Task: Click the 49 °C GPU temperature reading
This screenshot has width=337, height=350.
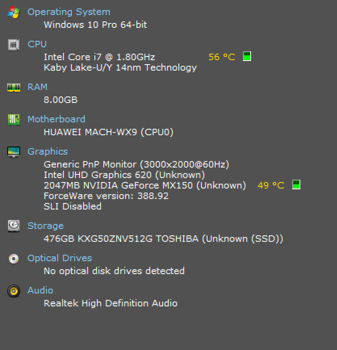Action: click(x=271, y=186)
